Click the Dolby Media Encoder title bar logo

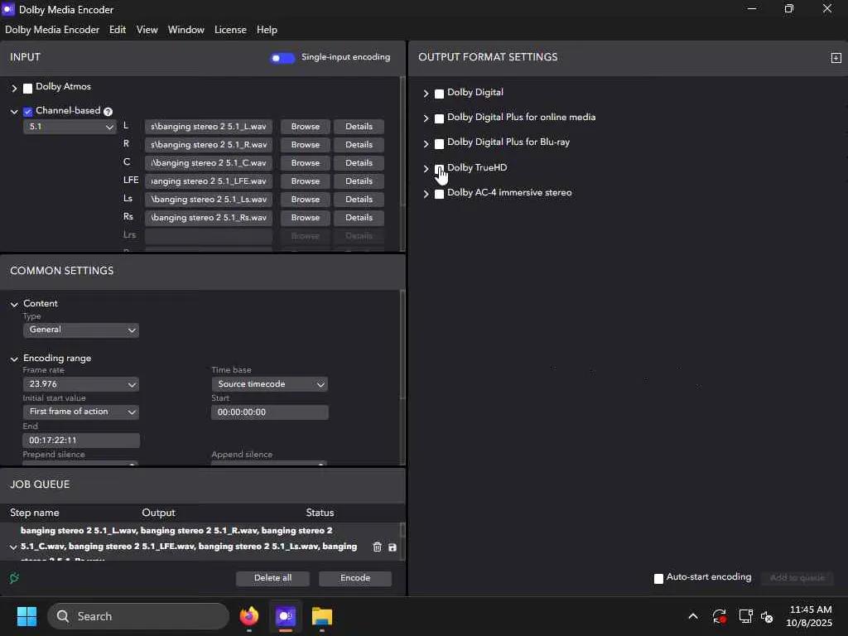pos(8,9)
